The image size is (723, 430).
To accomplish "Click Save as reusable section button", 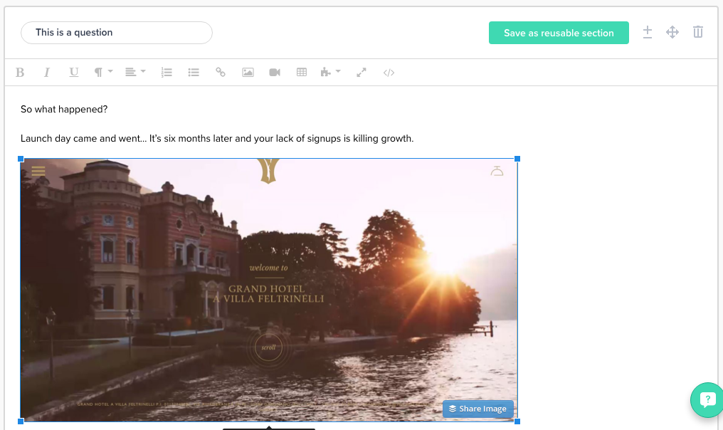I will (559, 33).
